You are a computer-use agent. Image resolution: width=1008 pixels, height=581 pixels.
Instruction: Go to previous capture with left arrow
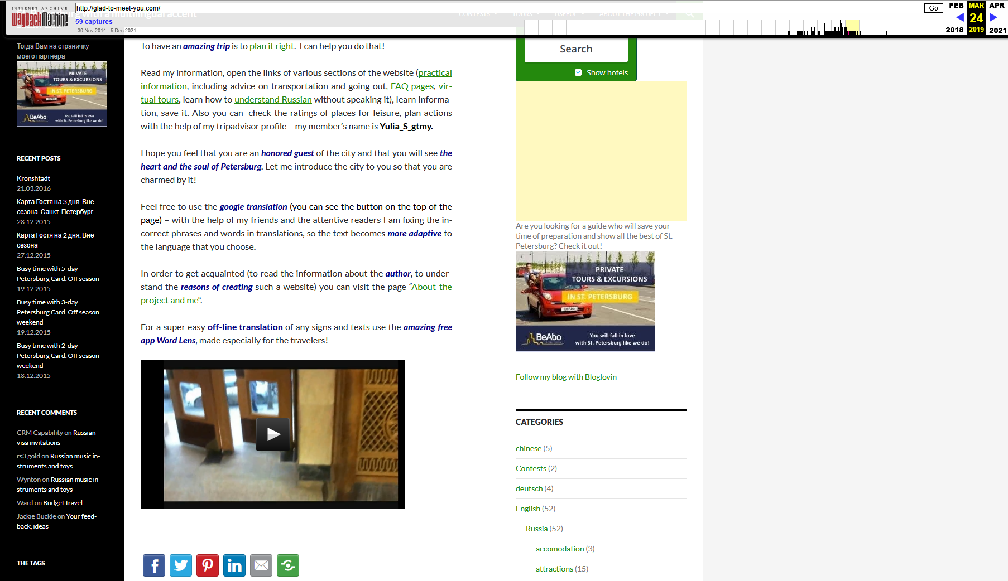tap(960, 17)
